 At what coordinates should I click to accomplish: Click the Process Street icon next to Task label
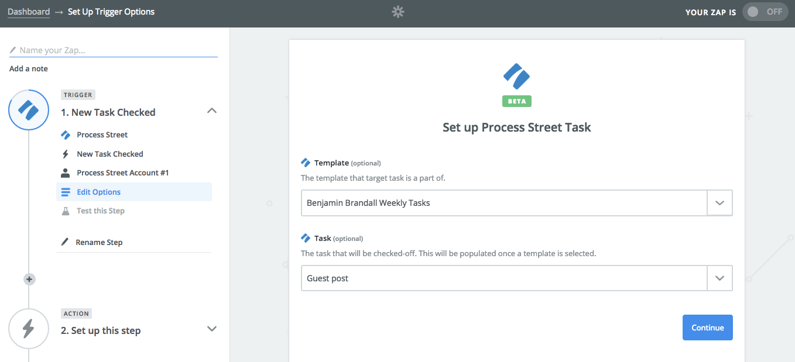point(306,238)
